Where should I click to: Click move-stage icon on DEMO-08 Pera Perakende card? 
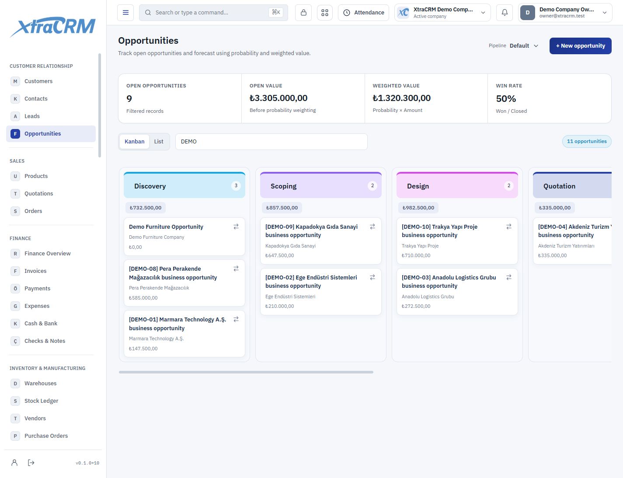pos(236,269)
